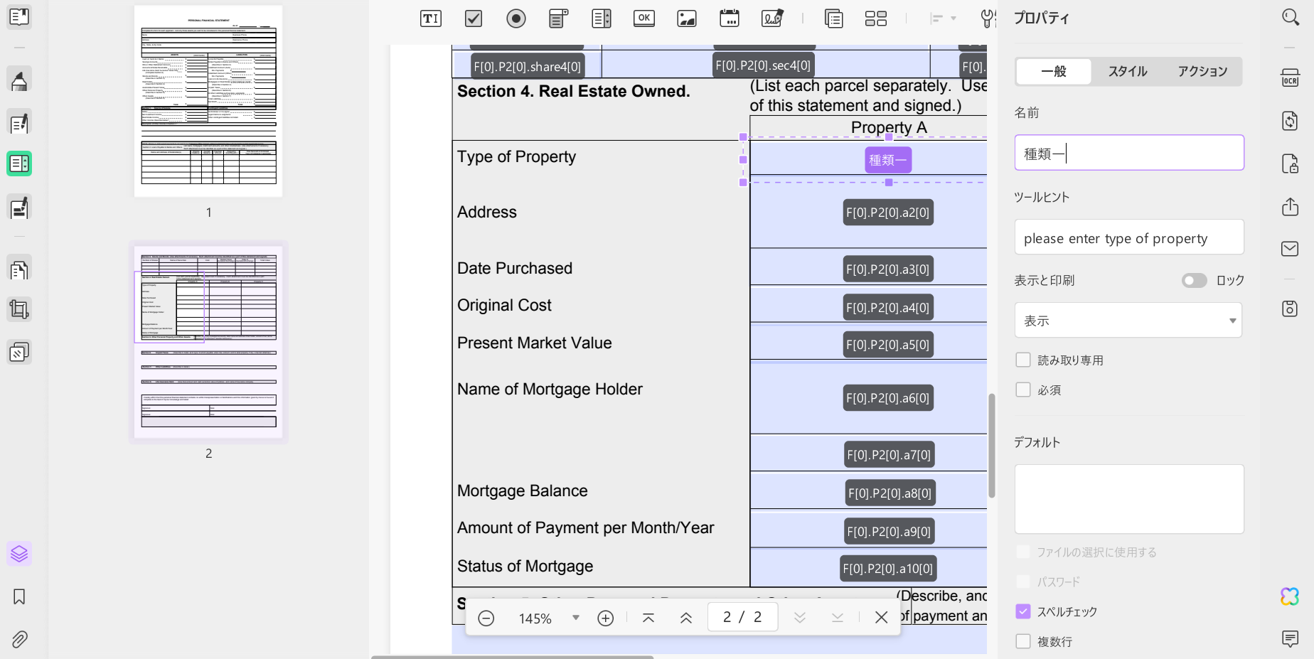Toggle the ロック switch

tap(1195, 280)
